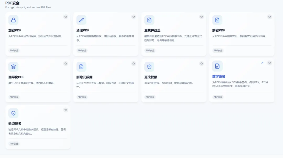Viewport: 283px width, 158px height.
Task: Click PDF安全 tag on 查找并遮盖 card
Action: click(150, 50)
